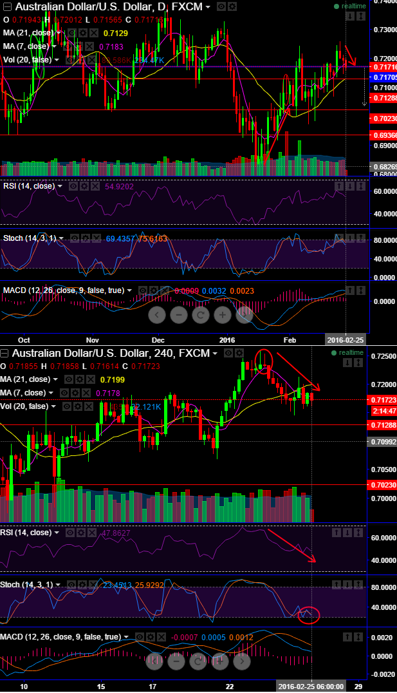Collapse the 240 chart legend toggle icon
Viewport: 397px width, 693px height.
[4, 353]
